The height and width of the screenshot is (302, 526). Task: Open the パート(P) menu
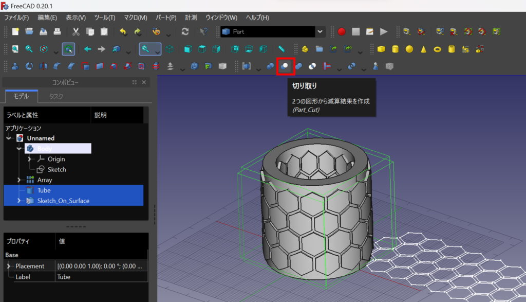click(166, 17)
